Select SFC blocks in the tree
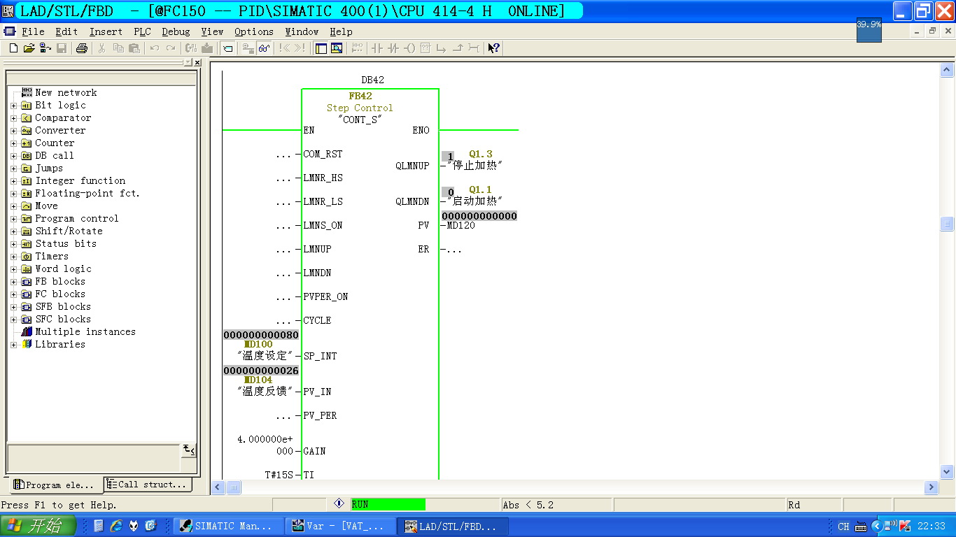 63,319
